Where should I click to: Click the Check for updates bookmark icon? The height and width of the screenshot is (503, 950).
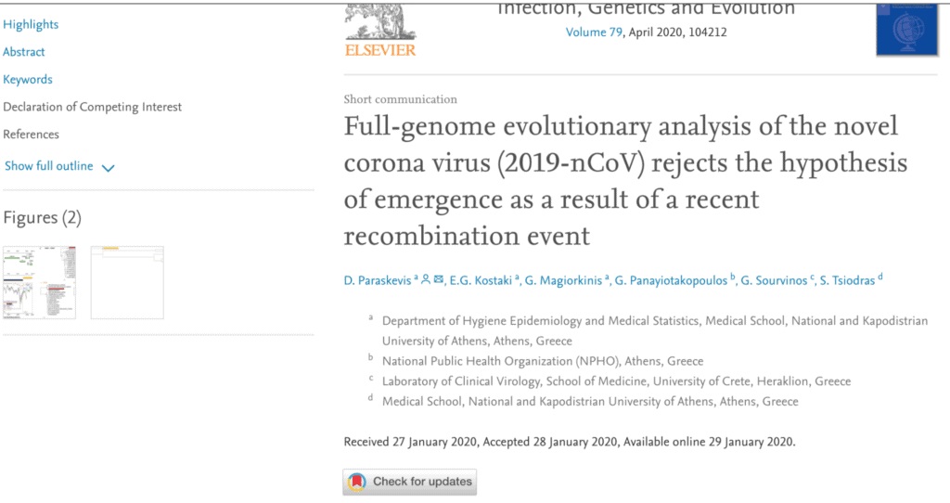[356, 482]
